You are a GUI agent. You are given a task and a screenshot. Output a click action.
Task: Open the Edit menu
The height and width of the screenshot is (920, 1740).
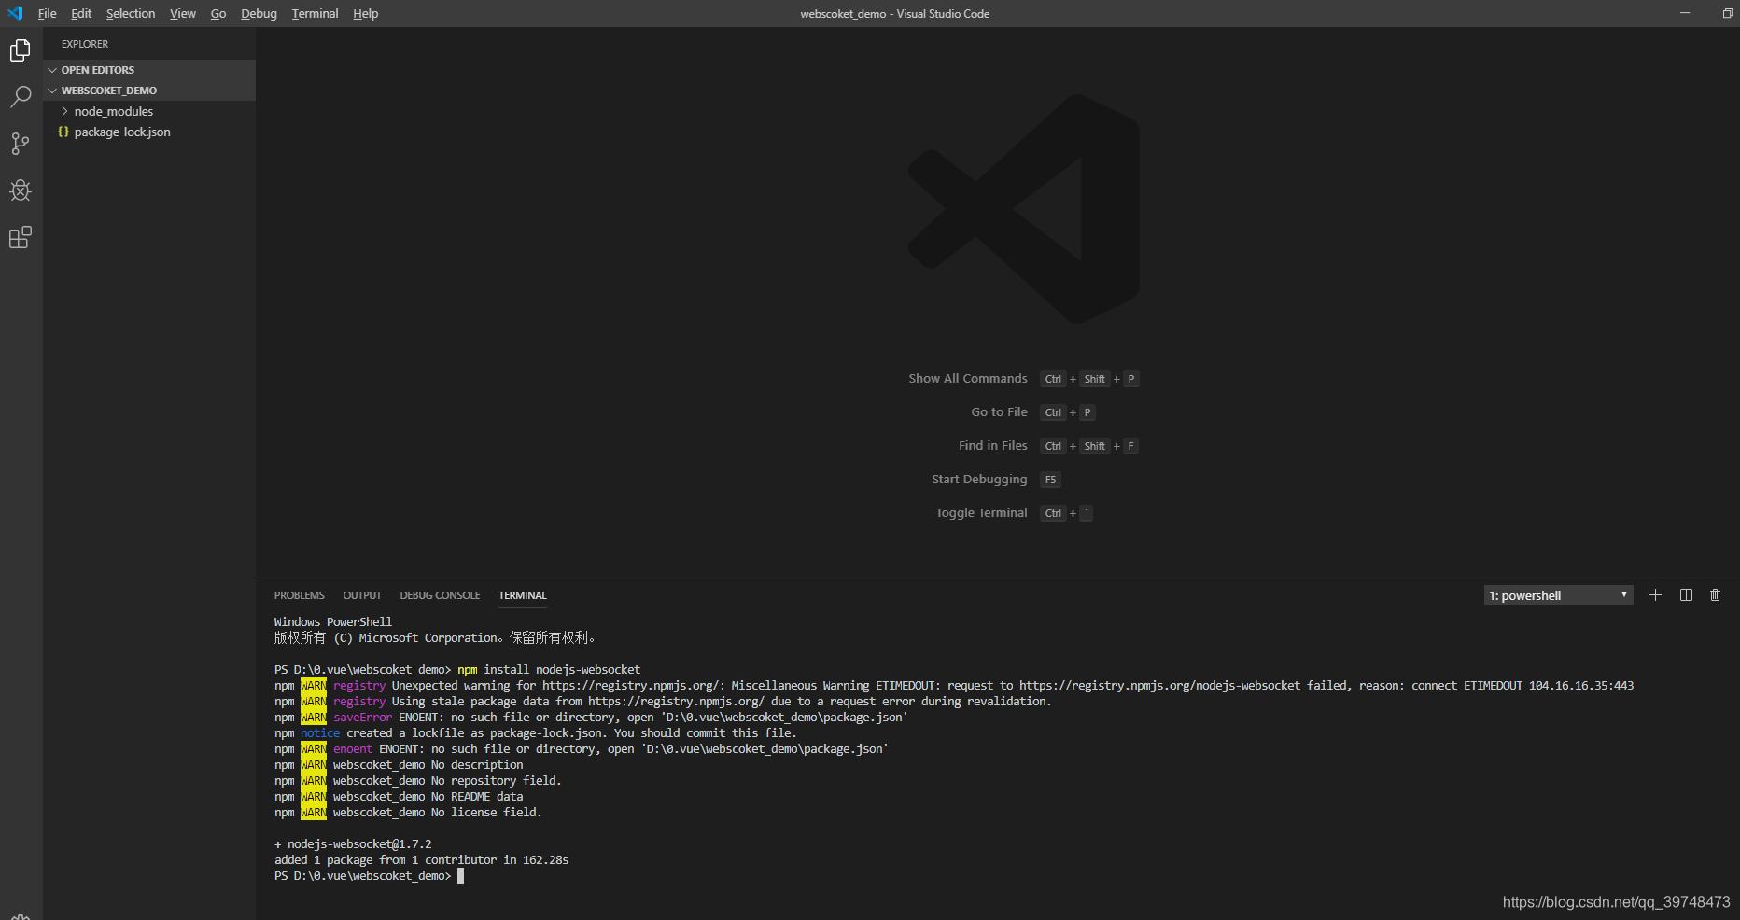pos(81,13)
